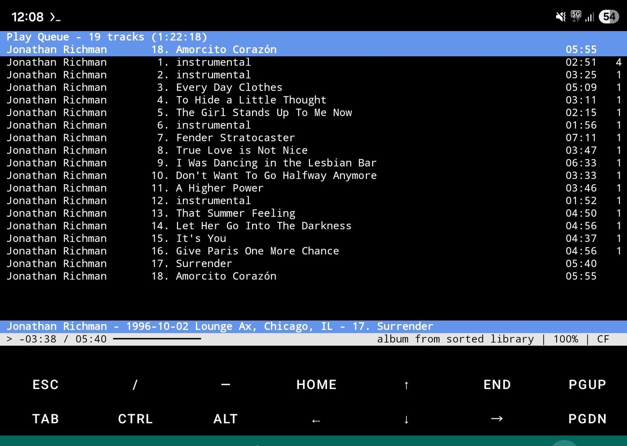Click the muted sound status icon
This screenshot has height=446, width=627.
click(x=561, y=17)
